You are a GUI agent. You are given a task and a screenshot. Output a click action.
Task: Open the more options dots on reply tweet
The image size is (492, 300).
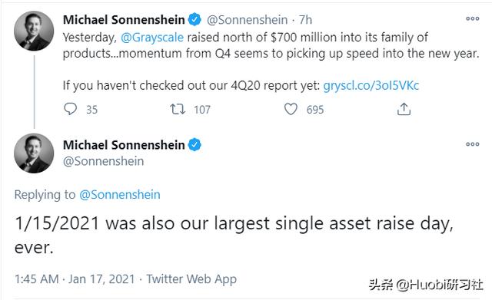(x=473, y=144)
